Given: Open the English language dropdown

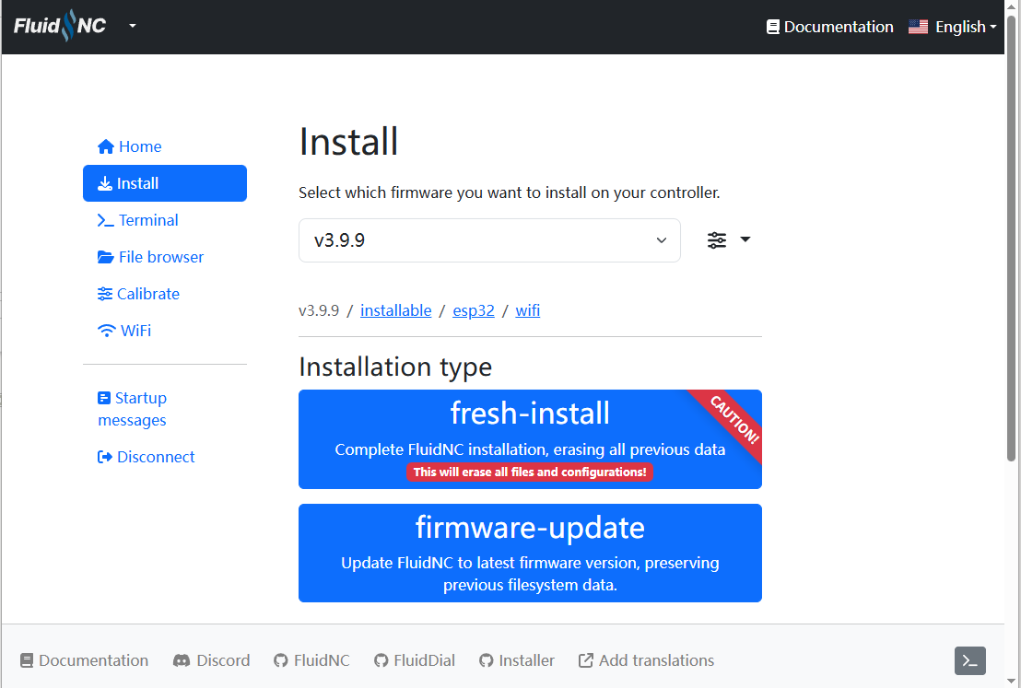Looking at the screenshot, I should point(953,27).
